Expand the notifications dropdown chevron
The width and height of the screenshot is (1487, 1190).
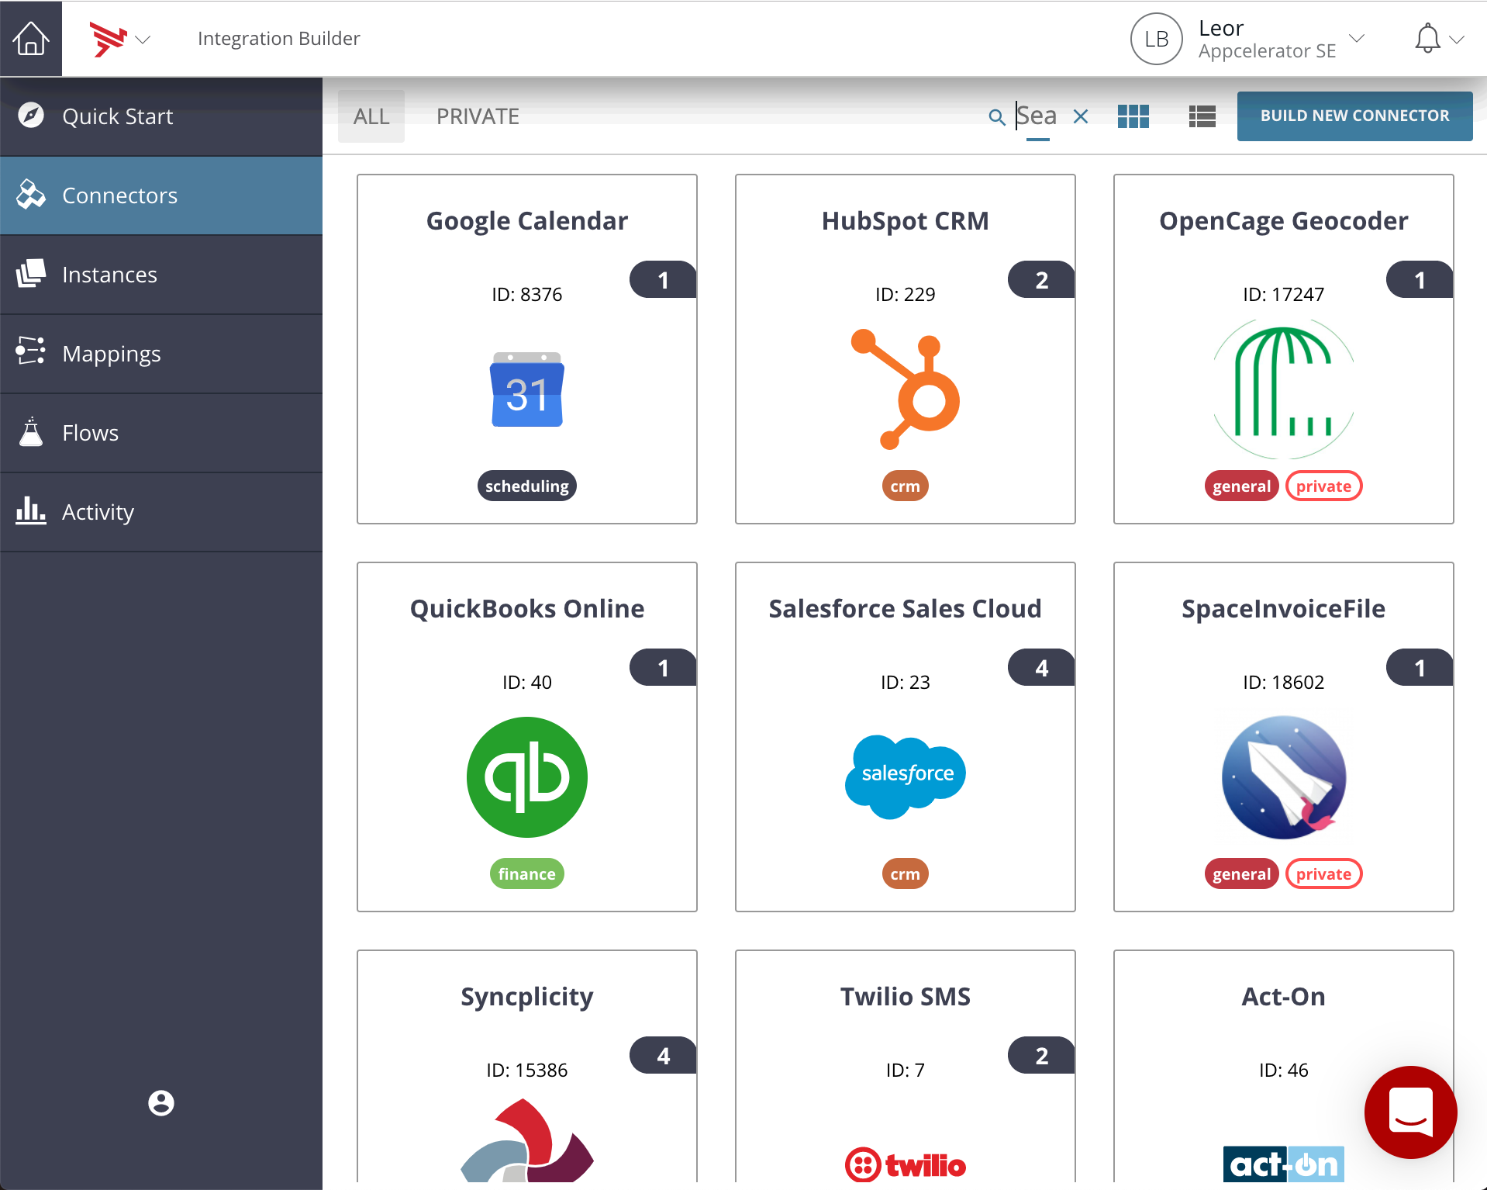pos(1458,40)
